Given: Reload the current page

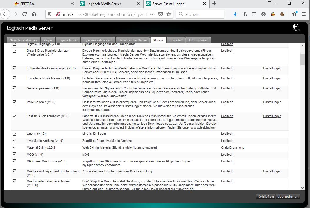Looking at the screenshot, I should 24,14.
